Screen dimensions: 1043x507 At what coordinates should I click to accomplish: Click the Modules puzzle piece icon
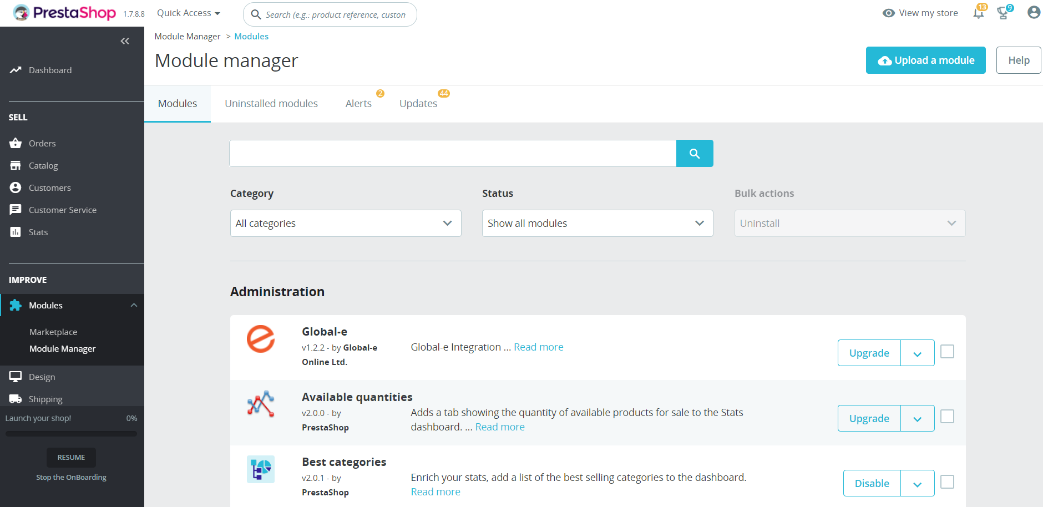(x=16, y=305)
